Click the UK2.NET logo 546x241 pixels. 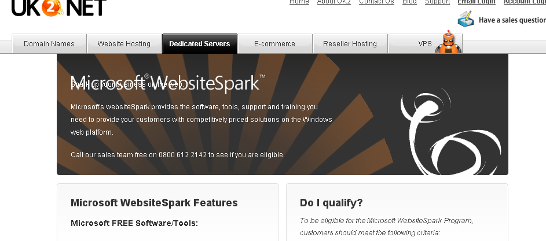pos(59,8)
